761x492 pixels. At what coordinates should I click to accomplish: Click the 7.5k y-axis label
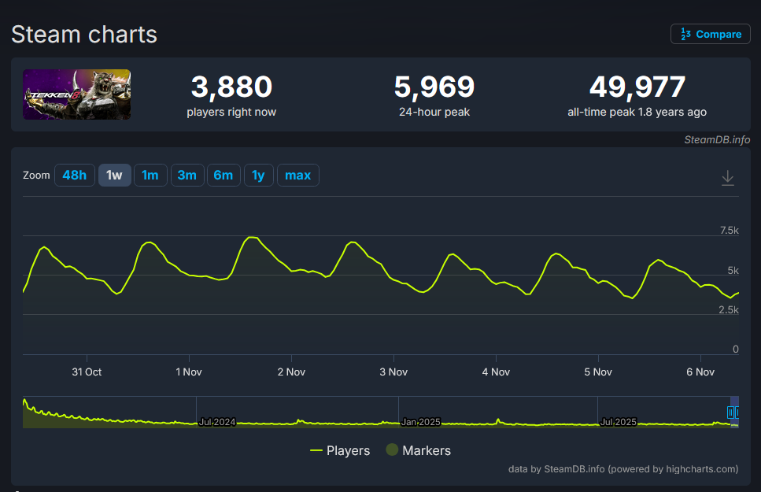730,230
